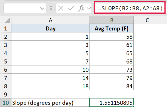This screenshot has width=167, height=107.
Task: Select temperature cell showing 68
Action: (x=111, y=61)
